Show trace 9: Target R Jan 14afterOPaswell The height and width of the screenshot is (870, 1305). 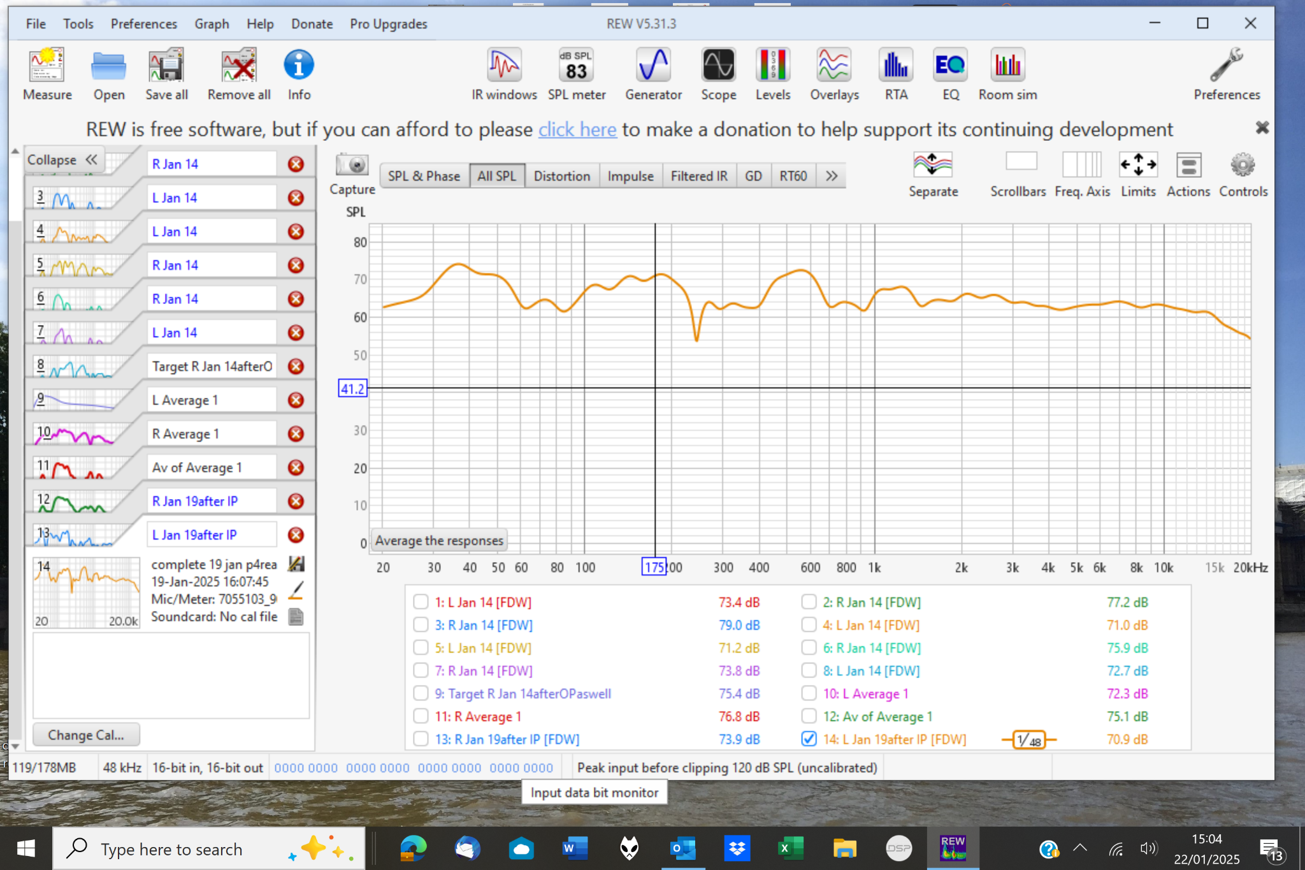point(421,693)
